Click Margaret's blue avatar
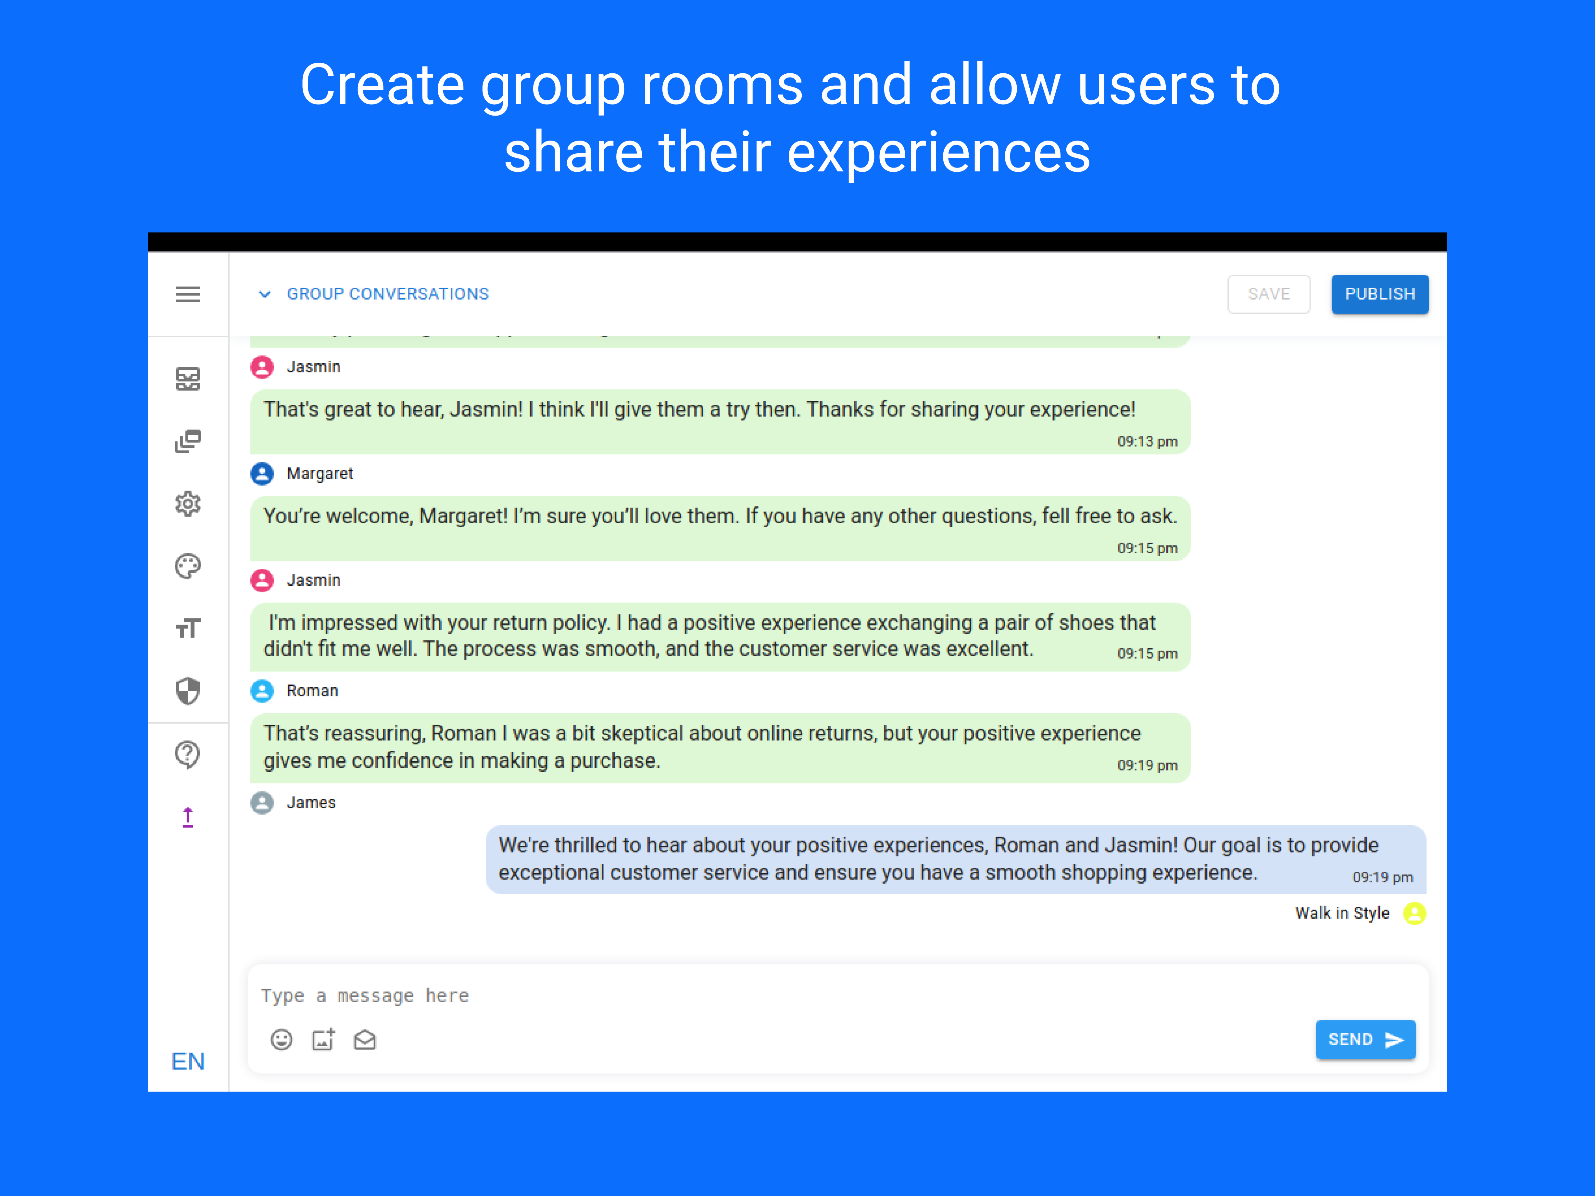Viewport: 1595px width, 1196px height. [262, 474]
